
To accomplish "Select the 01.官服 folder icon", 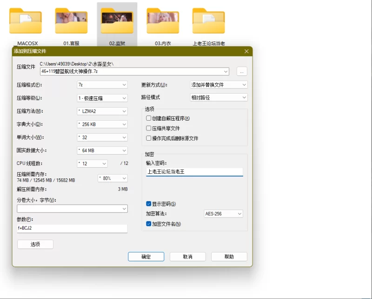I will pos(71,21).
